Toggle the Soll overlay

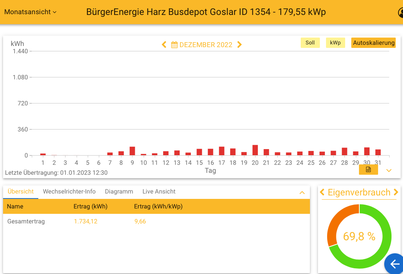point(310,43)
